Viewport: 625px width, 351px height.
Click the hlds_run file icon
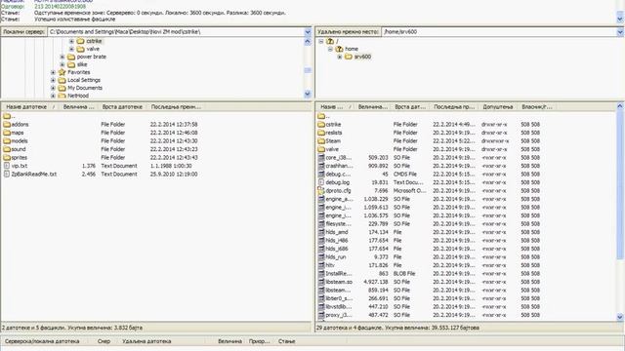pyautogui.click(x=321, y=256)
